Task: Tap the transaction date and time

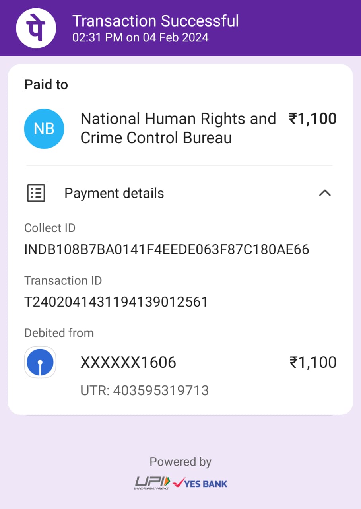Action: click(140, 37)
